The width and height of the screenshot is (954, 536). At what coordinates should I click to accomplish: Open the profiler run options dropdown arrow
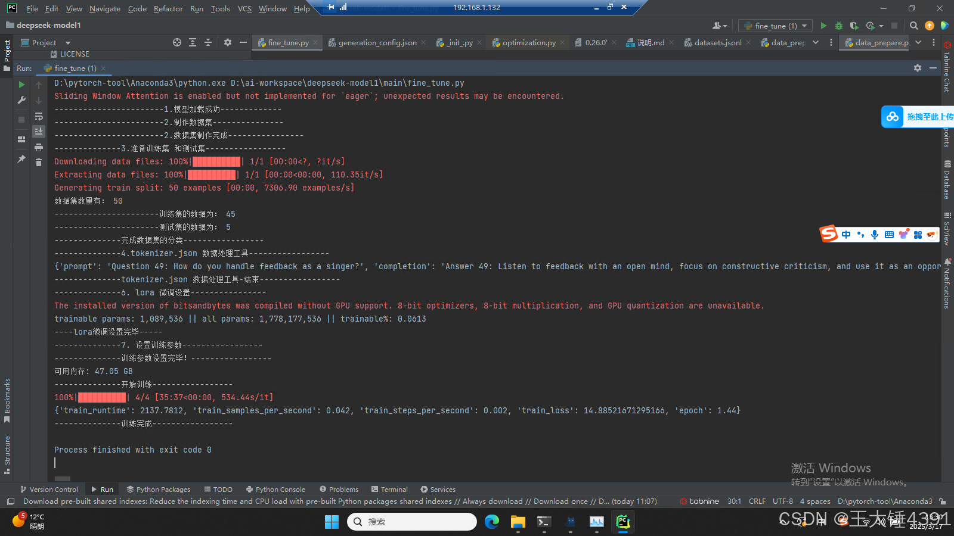[881, 26]
